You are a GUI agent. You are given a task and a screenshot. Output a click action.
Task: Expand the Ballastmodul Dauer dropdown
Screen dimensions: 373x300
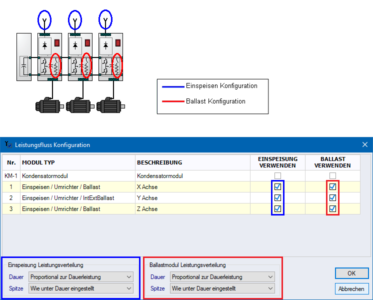tap(222, 277)
